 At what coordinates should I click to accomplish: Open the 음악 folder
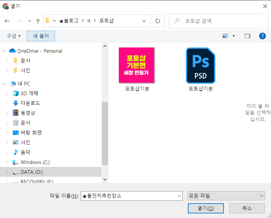(26, 152)
